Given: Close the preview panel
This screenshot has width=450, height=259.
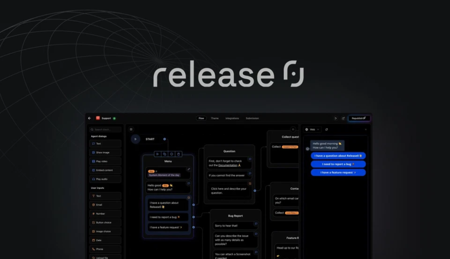Looking at the screenshot, I should pos(366,129).
